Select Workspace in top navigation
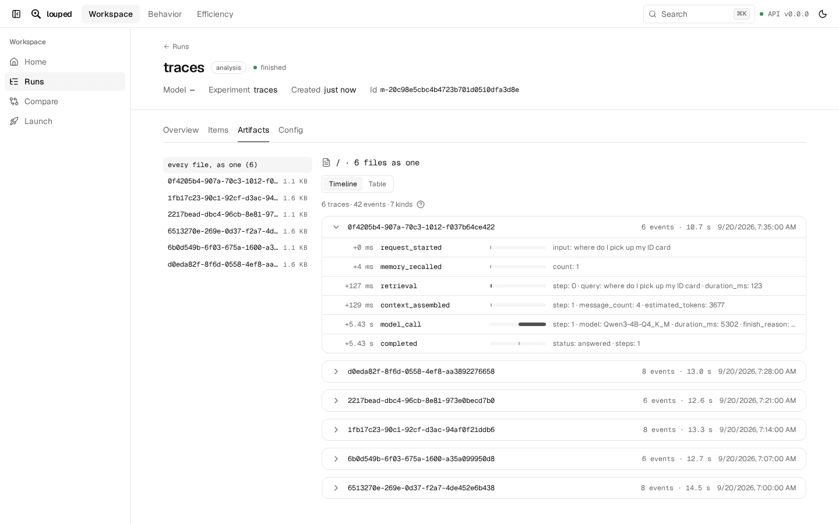Viewport: 839px width, 524px height. [111, 14]
